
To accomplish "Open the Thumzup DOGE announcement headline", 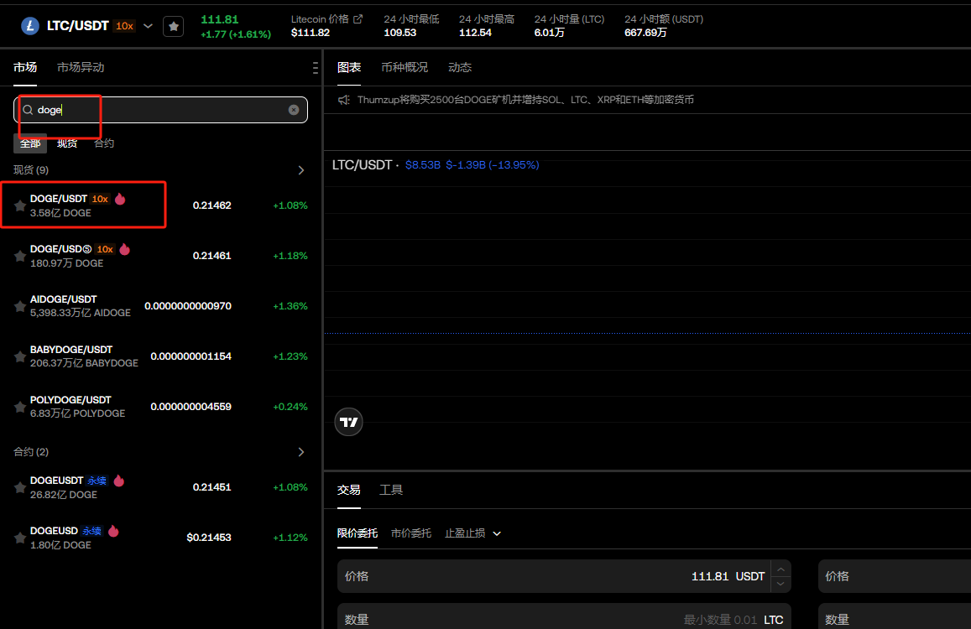I will pyautogui.click(x=525, y=100).
